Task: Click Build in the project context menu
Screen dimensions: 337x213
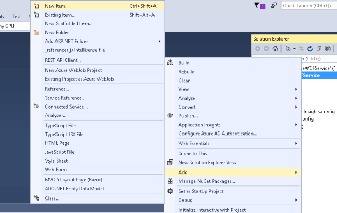Action: pyautogui.click(x=233, y=63)
